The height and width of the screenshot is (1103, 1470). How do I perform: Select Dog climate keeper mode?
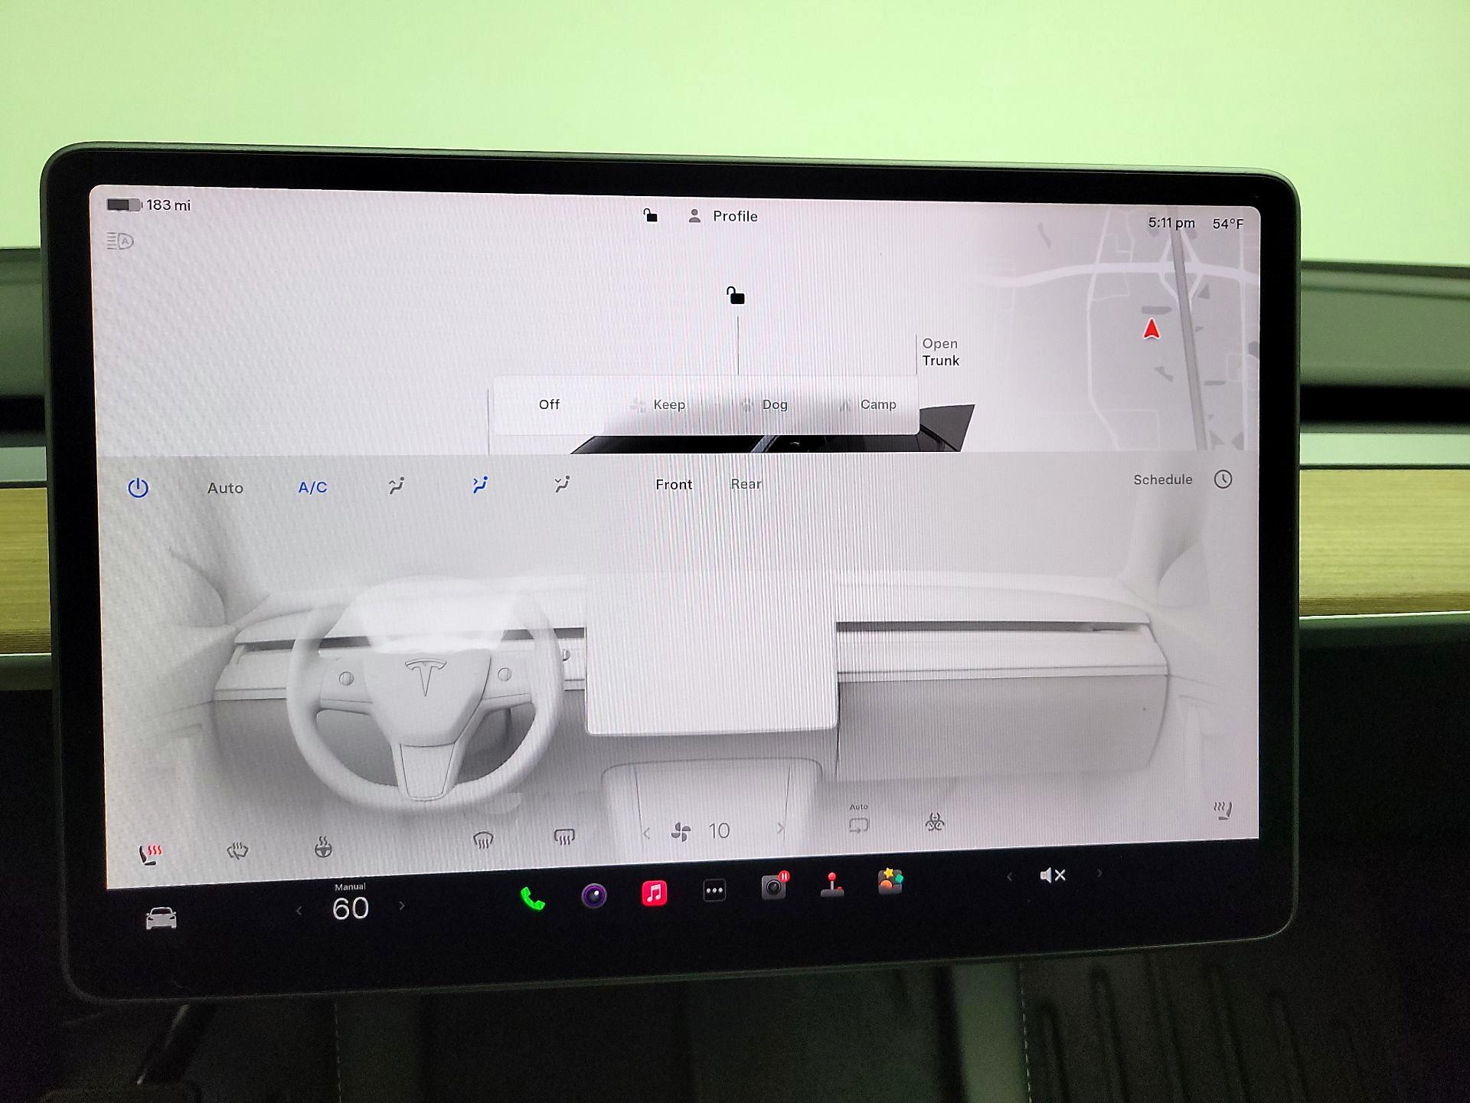[x=773, y=404]
